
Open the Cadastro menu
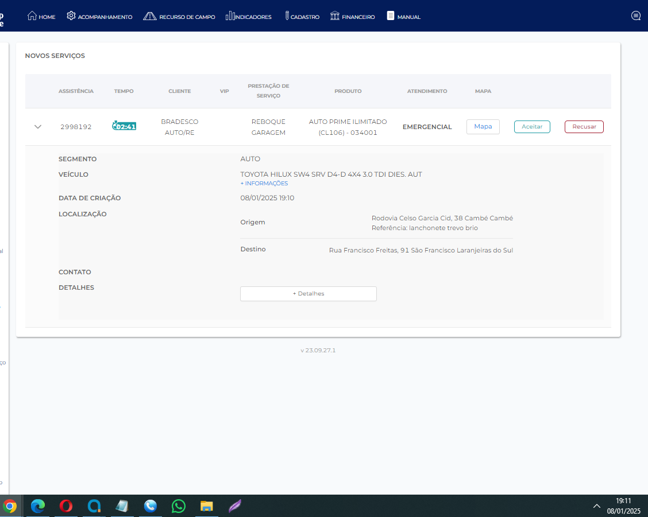pos(302,17)
